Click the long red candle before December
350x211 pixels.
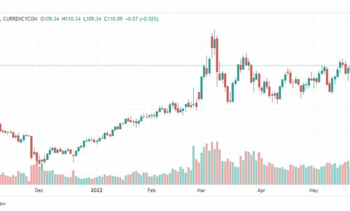point(31,147)
